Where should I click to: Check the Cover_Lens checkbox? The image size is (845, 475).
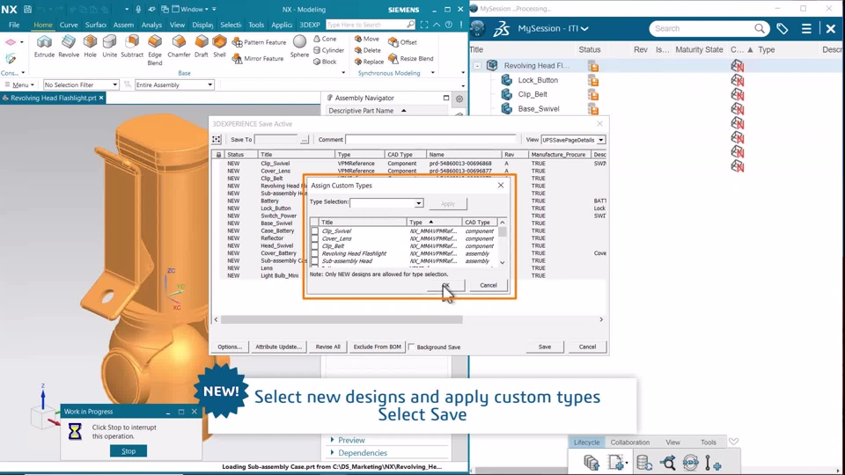click(315, 238)
